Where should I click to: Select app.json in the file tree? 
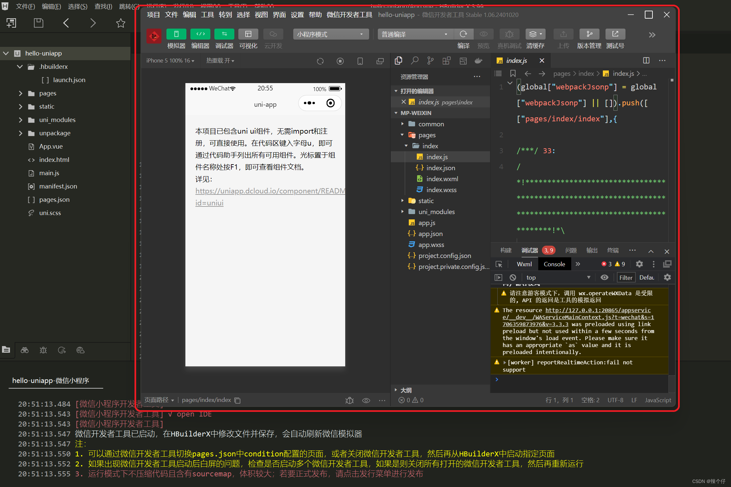[x=440, y=234]
